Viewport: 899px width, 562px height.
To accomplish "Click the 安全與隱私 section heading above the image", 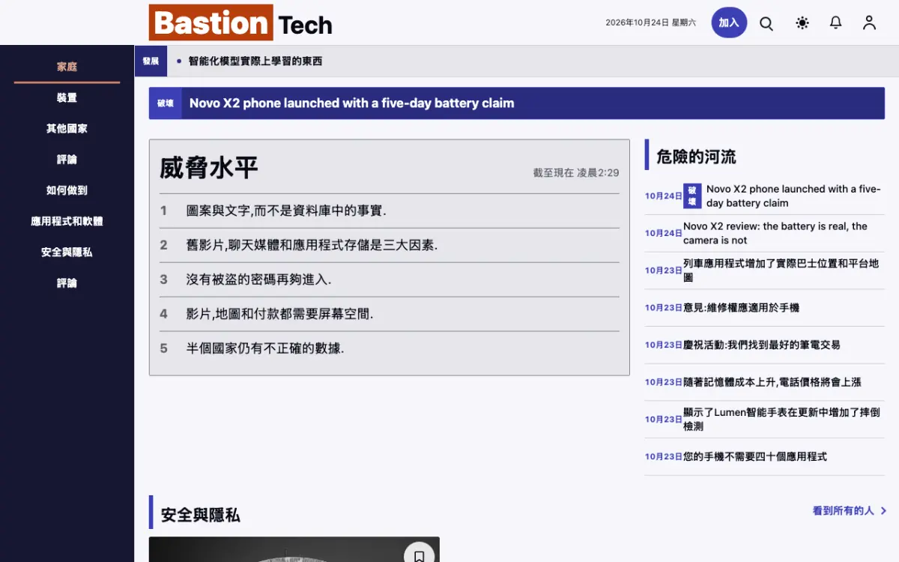I will [200, 515].
